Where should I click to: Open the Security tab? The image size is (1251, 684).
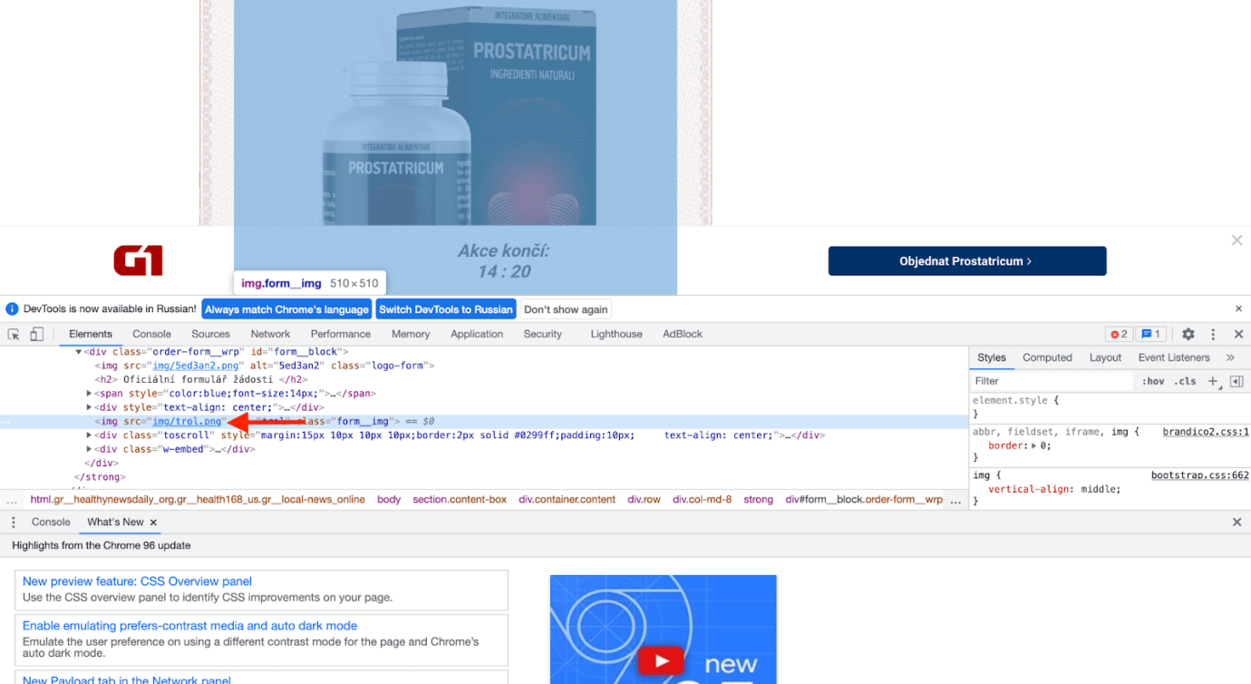(x=543, y=334)
